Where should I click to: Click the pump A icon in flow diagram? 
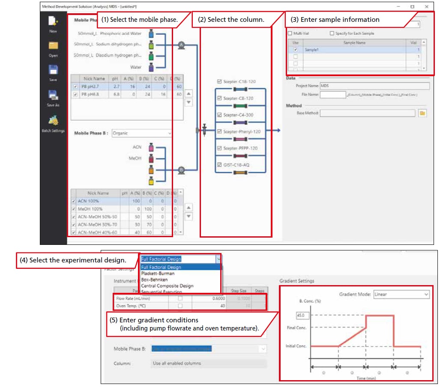click(x=181, y=45)
